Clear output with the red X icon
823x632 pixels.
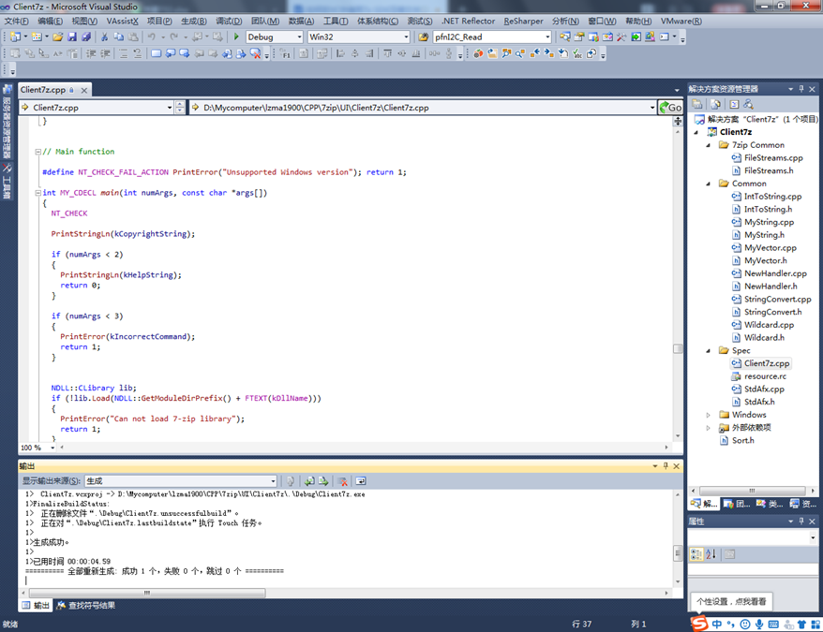point(343,481)
